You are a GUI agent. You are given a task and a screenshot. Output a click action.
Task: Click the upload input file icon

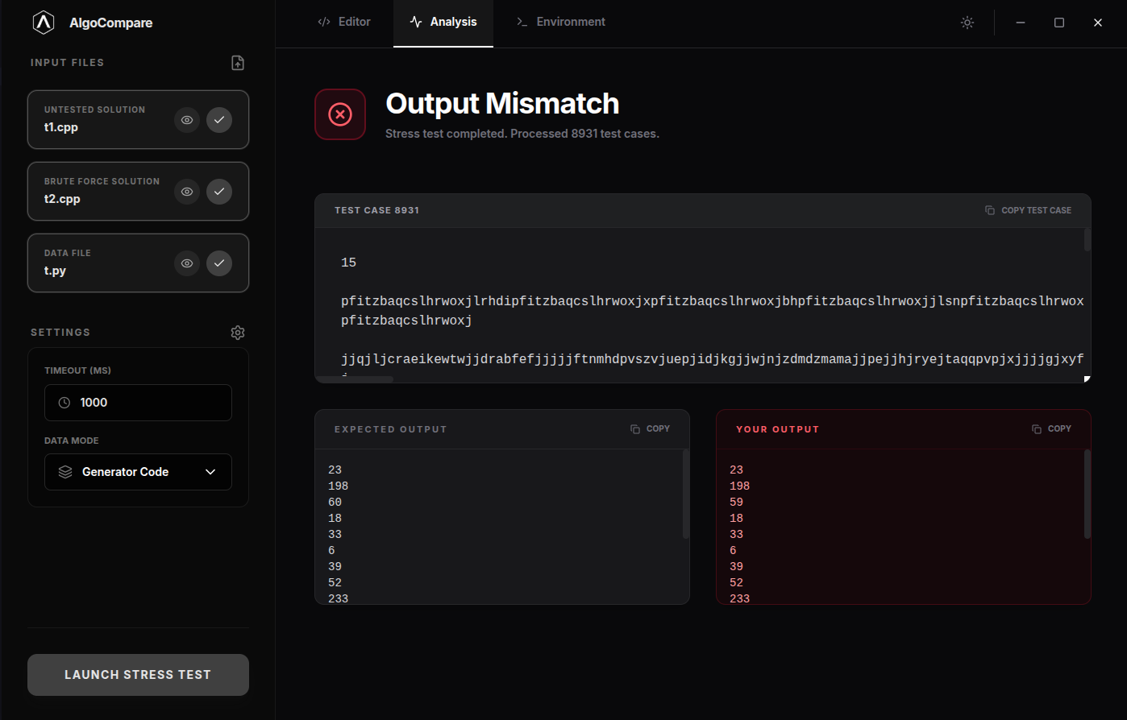[x=238, y=63]
